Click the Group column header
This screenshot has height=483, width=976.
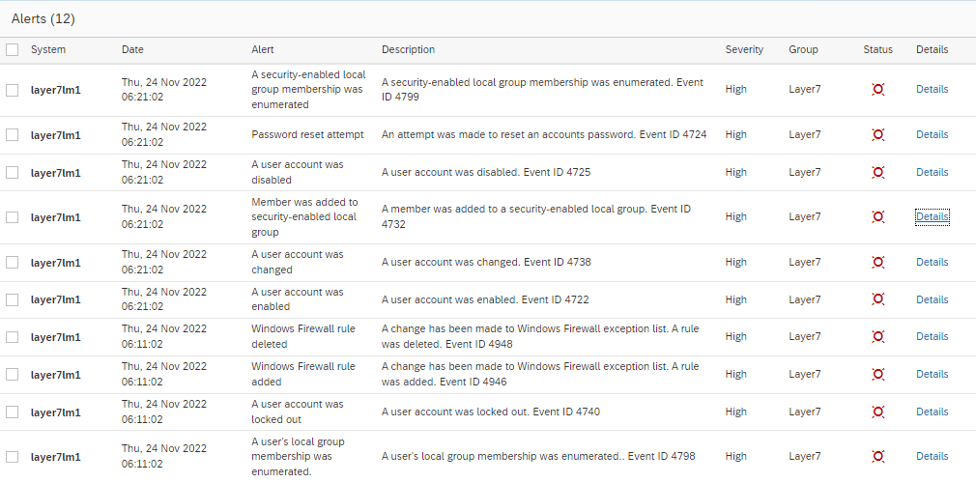pos(803,49)
